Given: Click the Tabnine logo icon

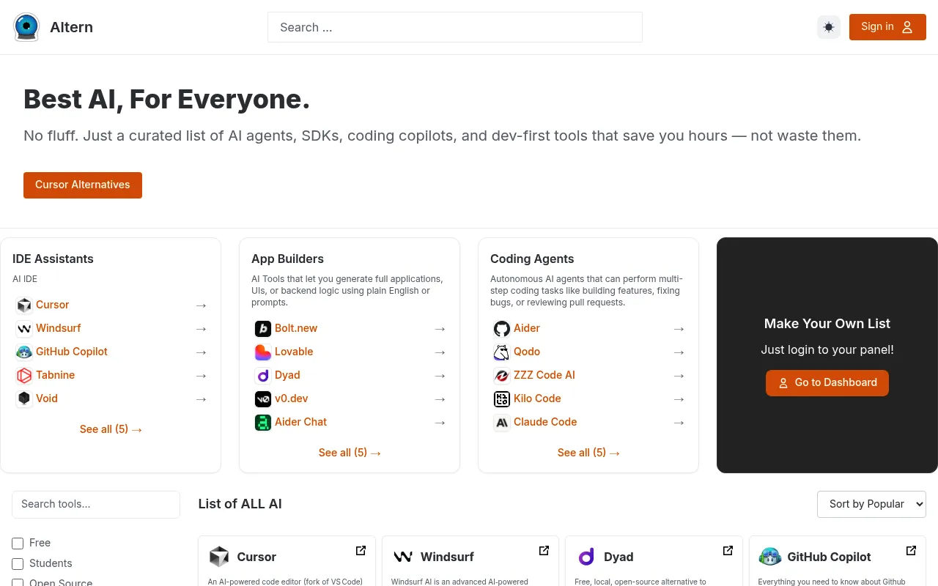Looking at the screenshot, I should (24, 375).
